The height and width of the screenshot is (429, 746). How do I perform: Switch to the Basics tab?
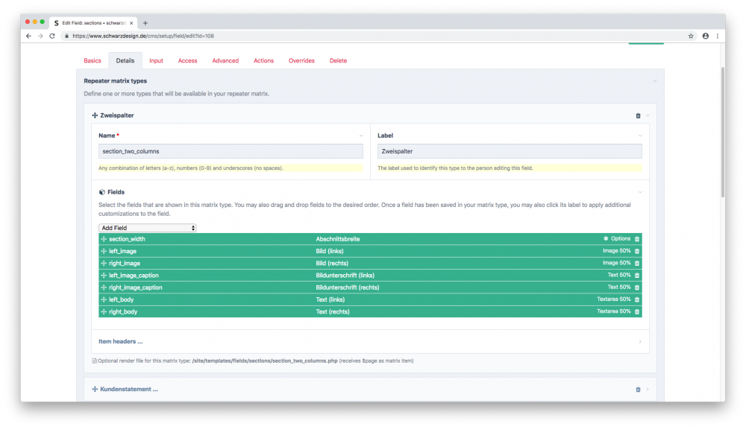(93, 60)
